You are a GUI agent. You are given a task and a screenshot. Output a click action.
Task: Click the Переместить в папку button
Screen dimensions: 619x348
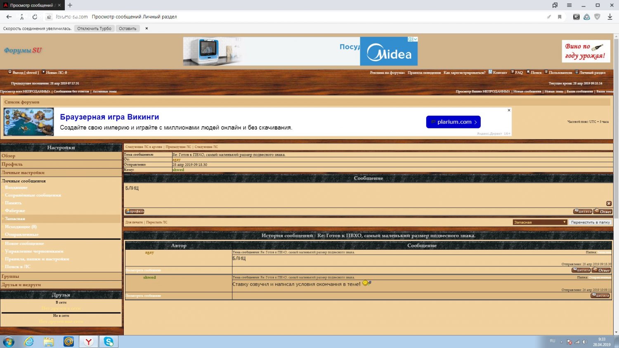pos(590,222)
